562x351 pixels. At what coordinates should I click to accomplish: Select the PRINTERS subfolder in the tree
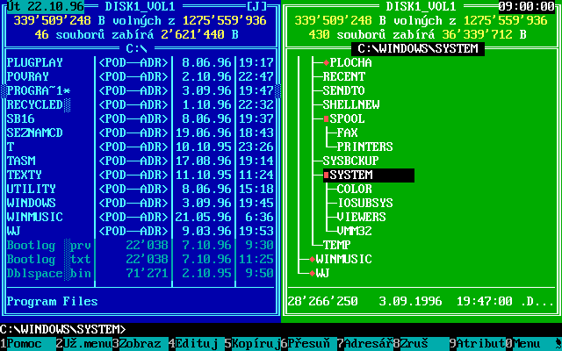pos(364,147)
